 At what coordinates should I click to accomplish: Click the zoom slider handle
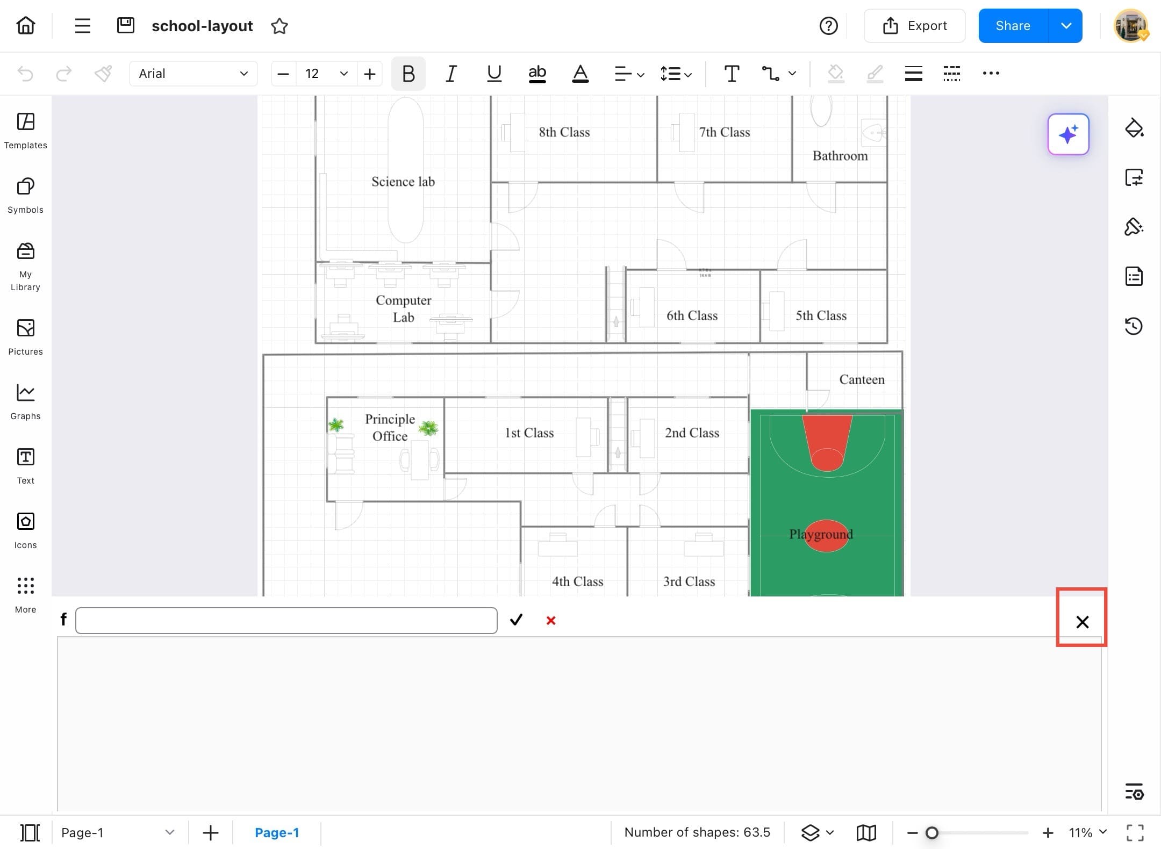(x=932, y=833)
